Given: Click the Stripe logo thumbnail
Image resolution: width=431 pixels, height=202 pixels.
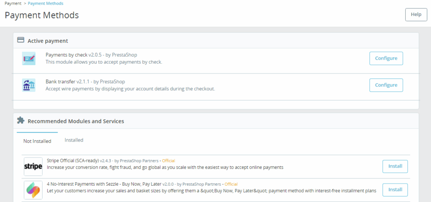Looking at the screenshot, I should 33,167.
